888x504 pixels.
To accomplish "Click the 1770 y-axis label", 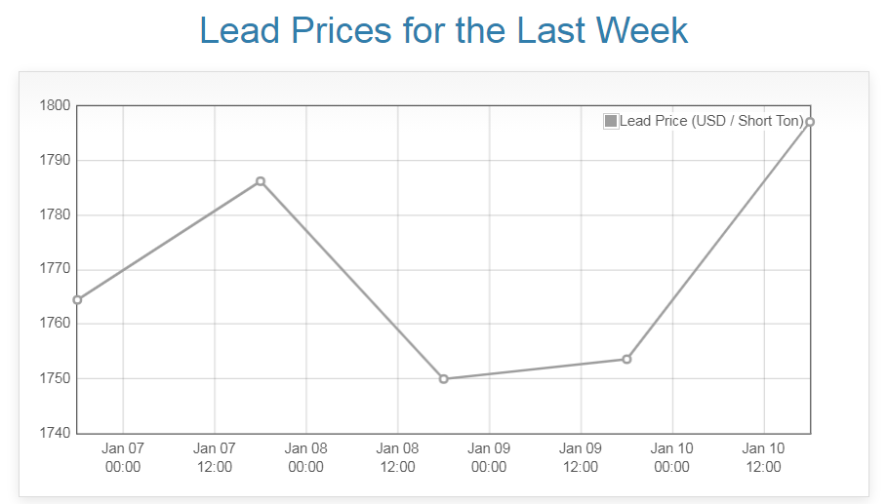I will pos(53,269).
